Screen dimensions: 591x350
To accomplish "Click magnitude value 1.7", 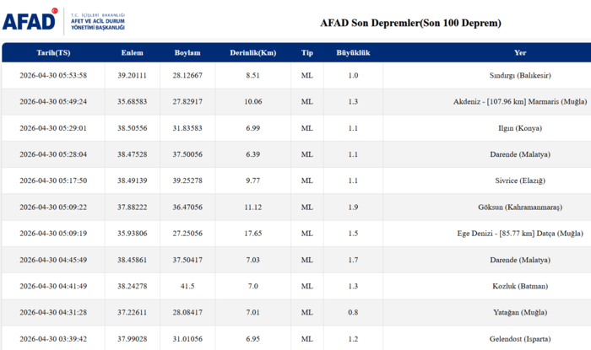I will [x=353, y=260].
